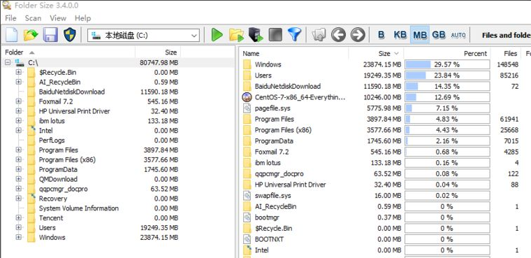Viewport: 531px width, 258px height.
Task: Click the Windows 29.57 % percent bar
Action: click(x=447, y=64)
